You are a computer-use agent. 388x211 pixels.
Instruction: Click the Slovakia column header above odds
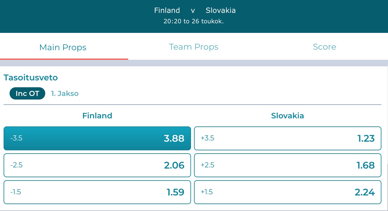287,116
